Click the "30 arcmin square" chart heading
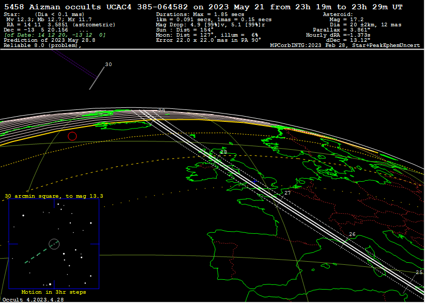This screenshot has width=425, height=303. click(54, 196)
